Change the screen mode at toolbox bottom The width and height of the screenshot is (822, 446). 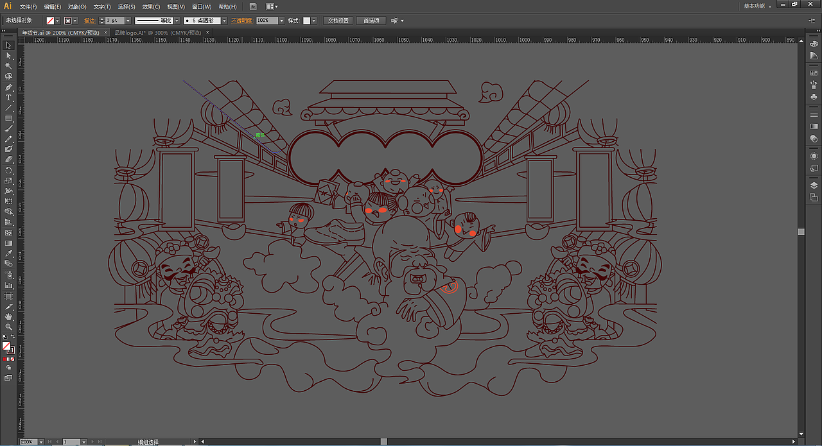click(8, 378)
